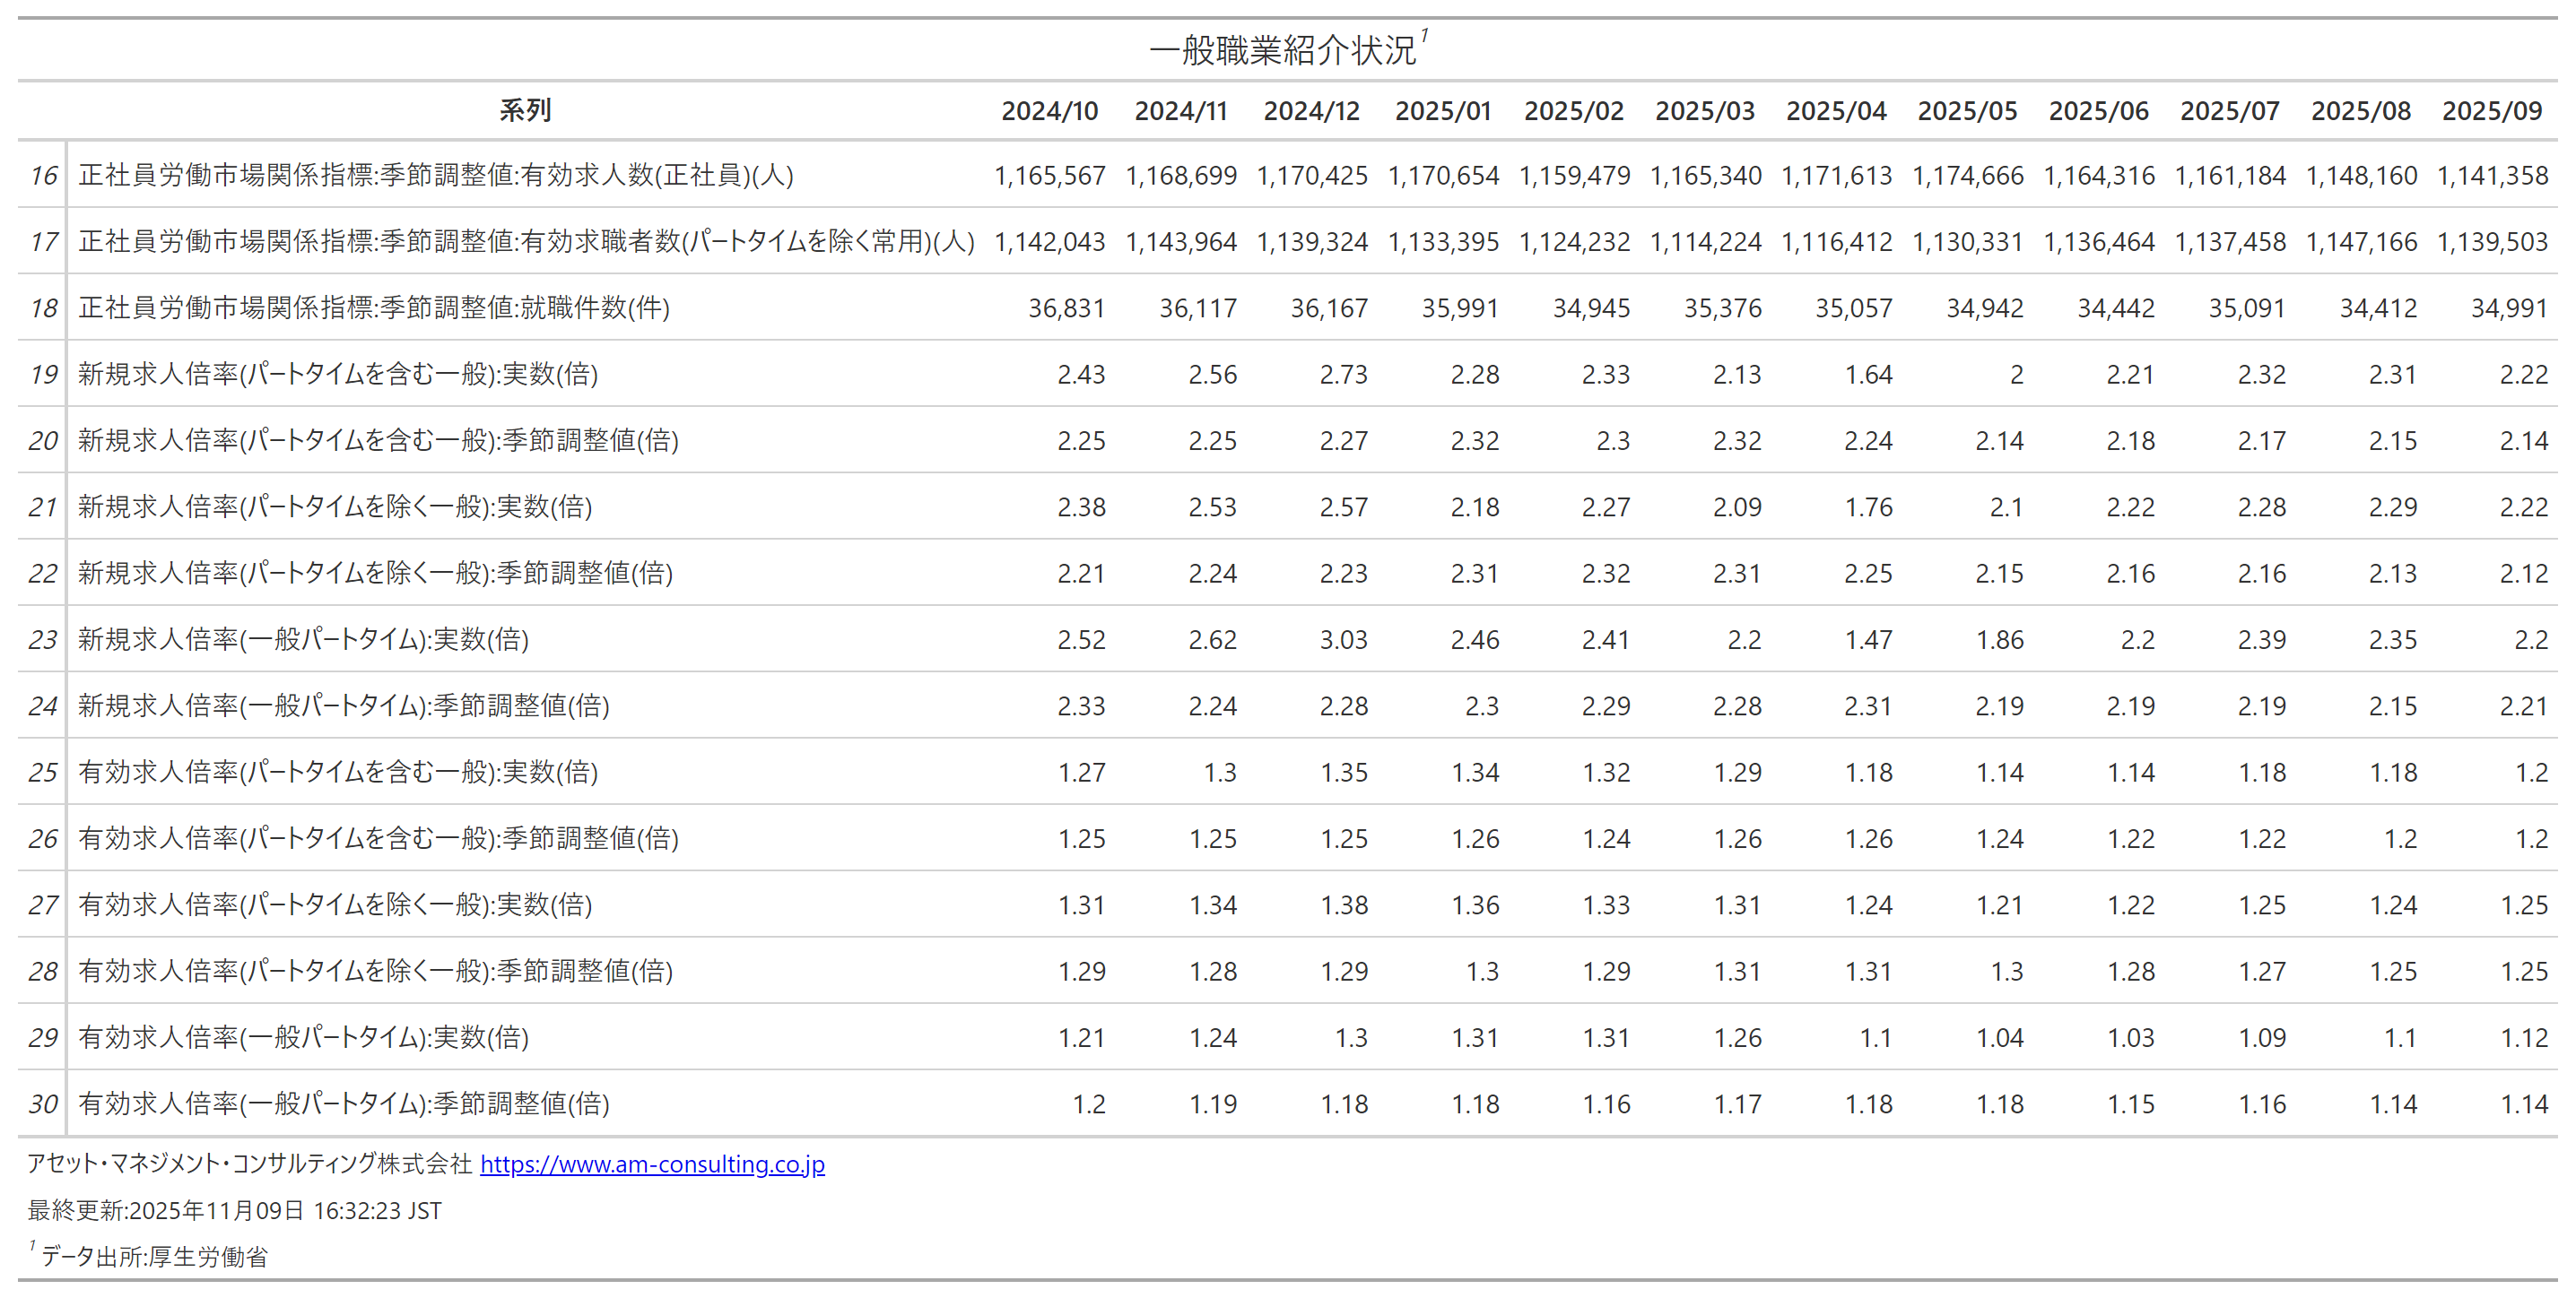Image resolution: width=2576 pixels, height=1298 pixels.
Task: Click value 1.04 in row 29
Action: coord(1999,1037)
